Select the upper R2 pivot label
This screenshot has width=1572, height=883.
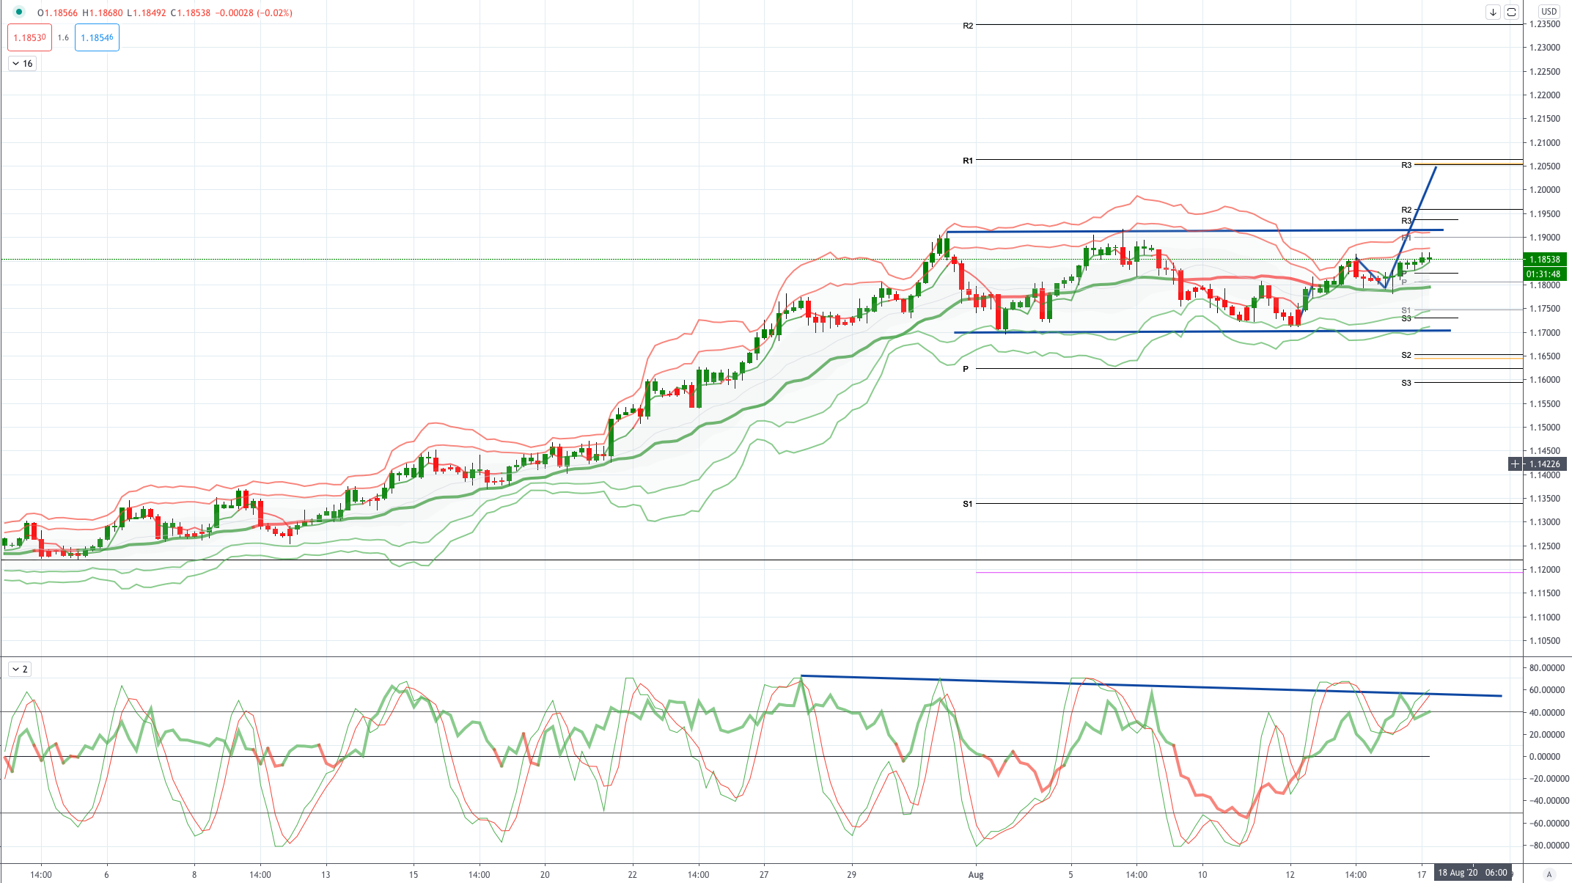968,26
